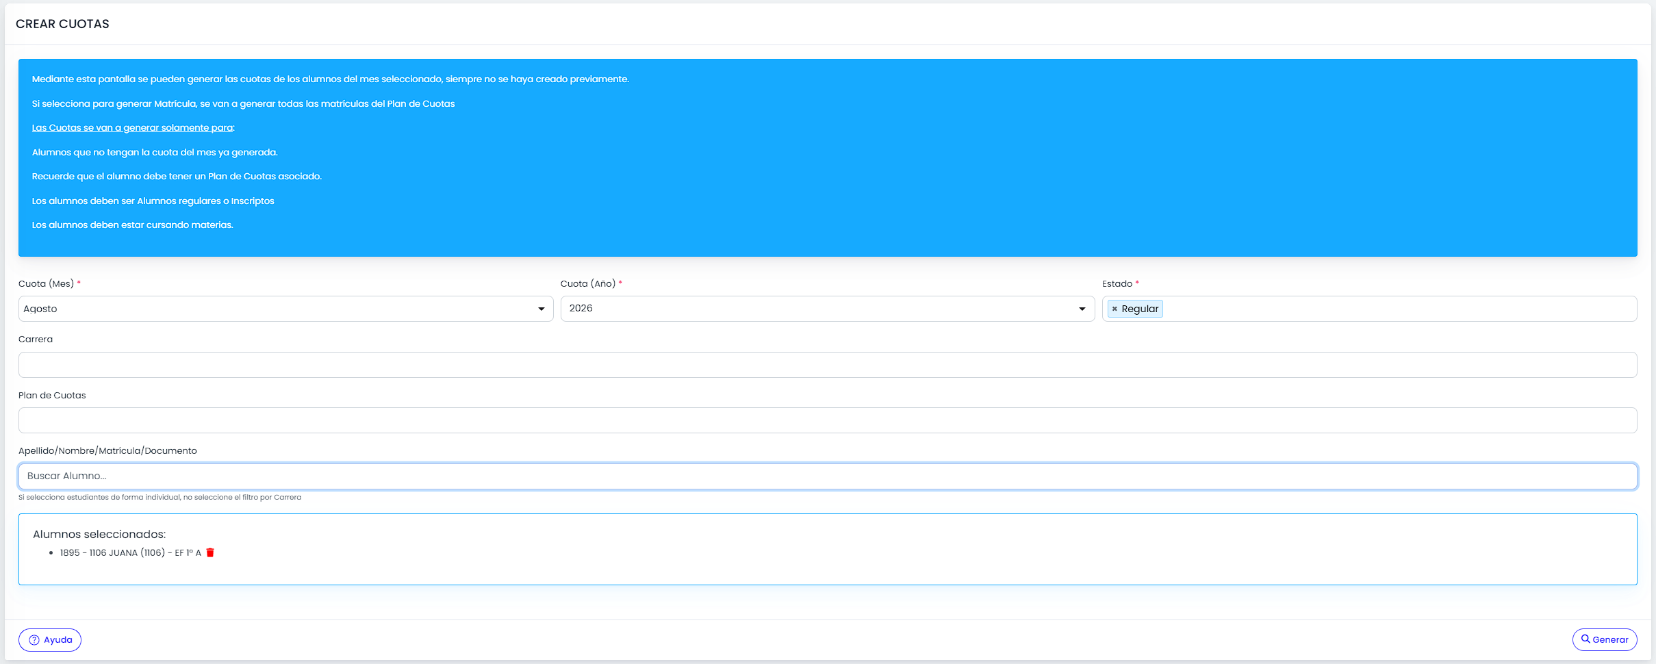Viewport: 1656px width, 664px height.
Task: Click the CREAR CUOTAS heading
Action: [x=62, y=24]
